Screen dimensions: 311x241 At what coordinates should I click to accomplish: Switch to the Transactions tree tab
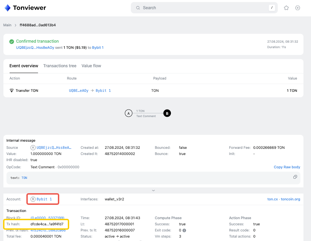[60, 66]
